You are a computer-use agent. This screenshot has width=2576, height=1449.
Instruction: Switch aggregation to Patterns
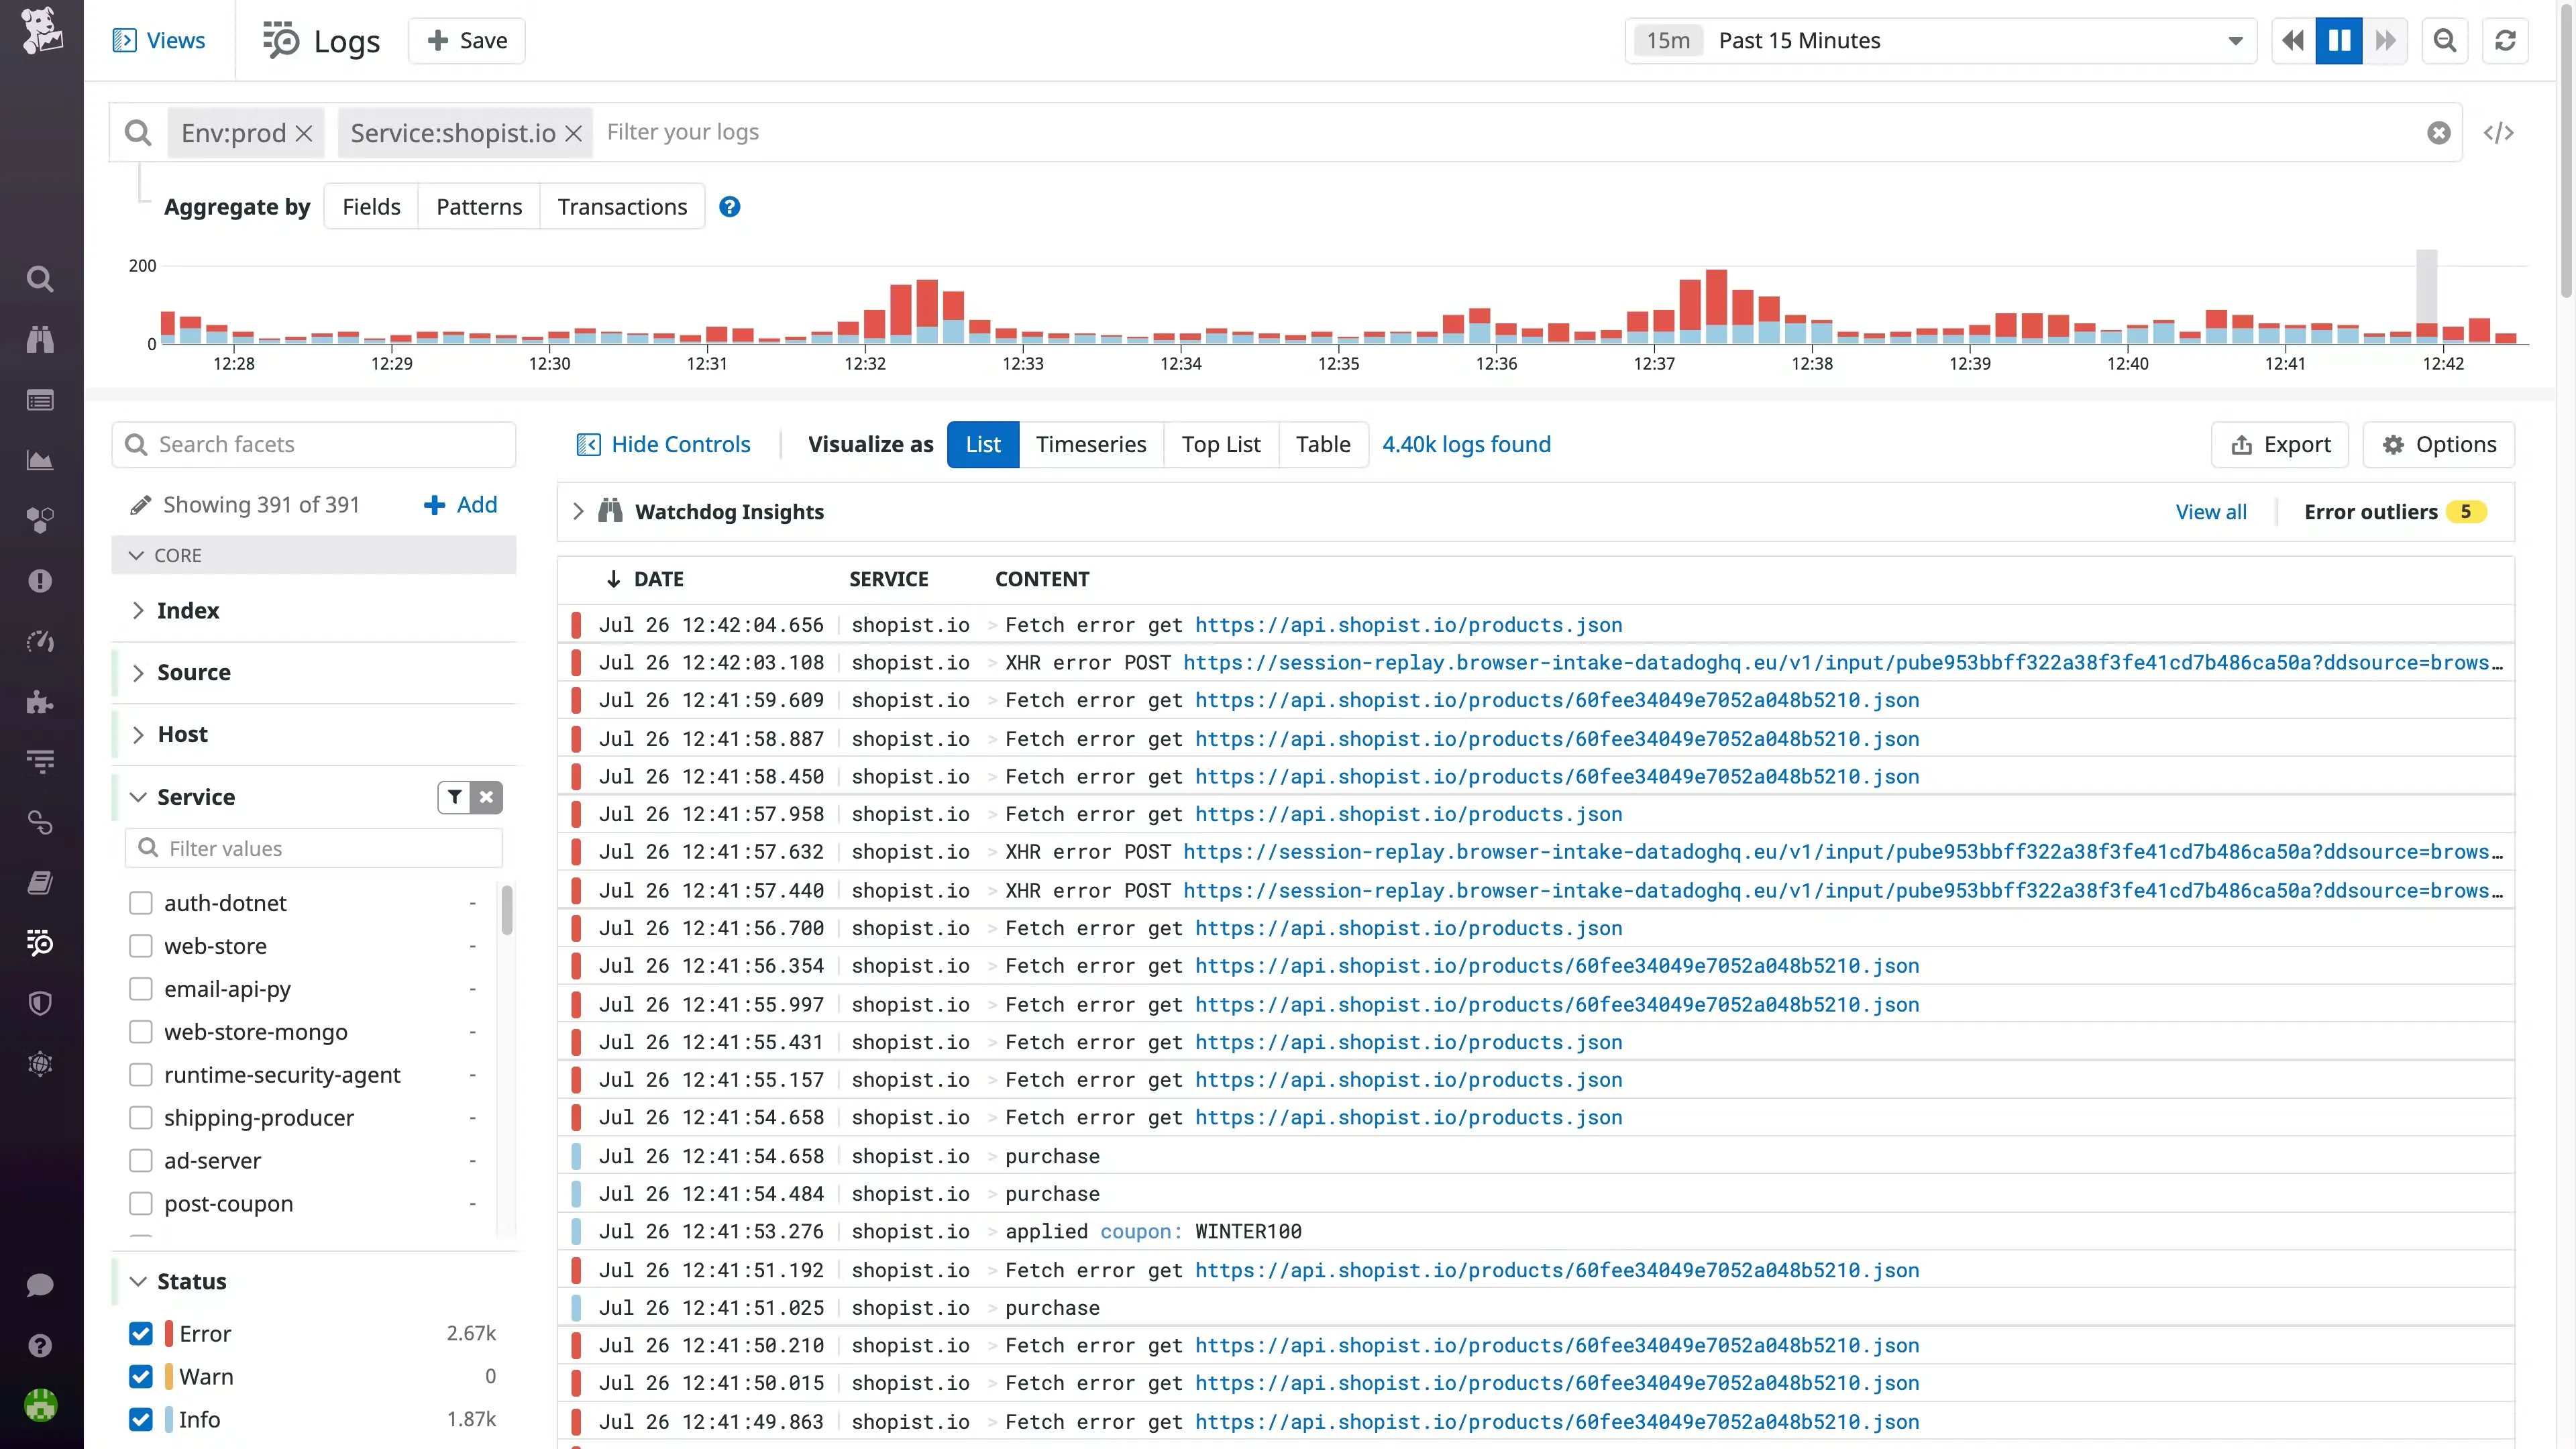tap(478, 206)
